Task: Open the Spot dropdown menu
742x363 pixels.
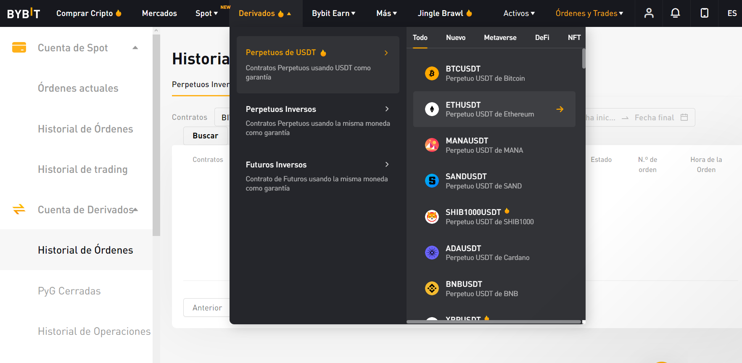Action: (206, 13)
